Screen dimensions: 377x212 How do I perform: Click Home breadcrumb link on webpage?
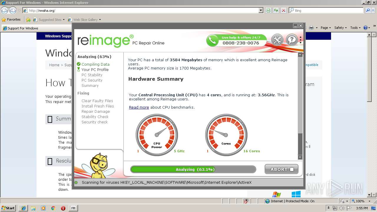(54, 65)
